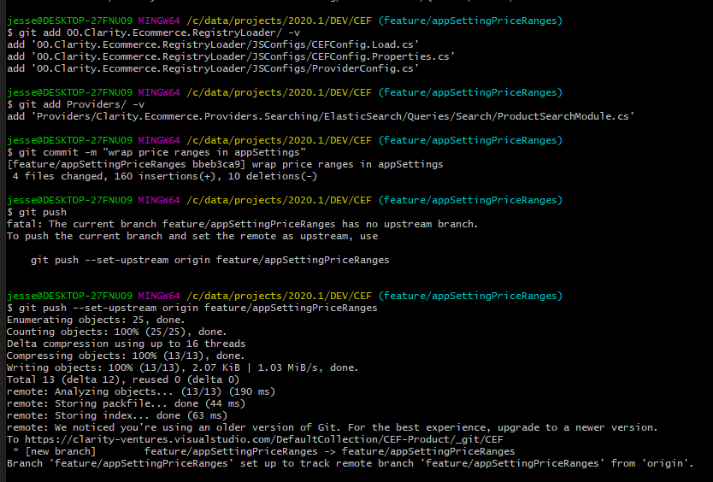The width and height of the screenshot is (713, 482).
Task: Click the typed '$ git push --set-upstream' command
Action: [x=192, y=308]
